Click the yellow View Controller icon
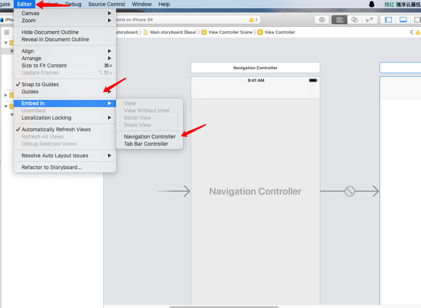421x308 pixels. point(260,32)
